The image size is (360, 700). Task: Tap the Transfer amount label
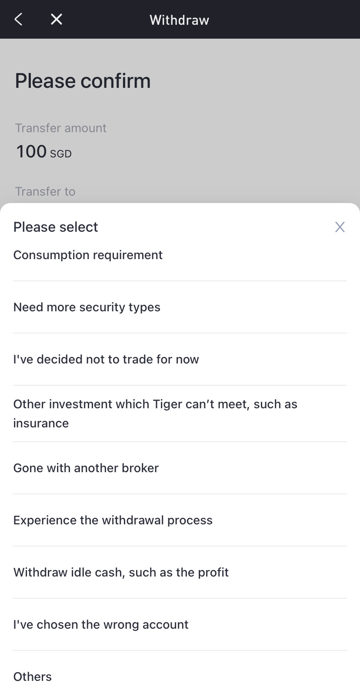coord(61,128)
